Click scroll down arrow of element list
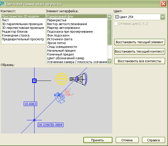This screenshot has width=168, height=146. [109, 61]
